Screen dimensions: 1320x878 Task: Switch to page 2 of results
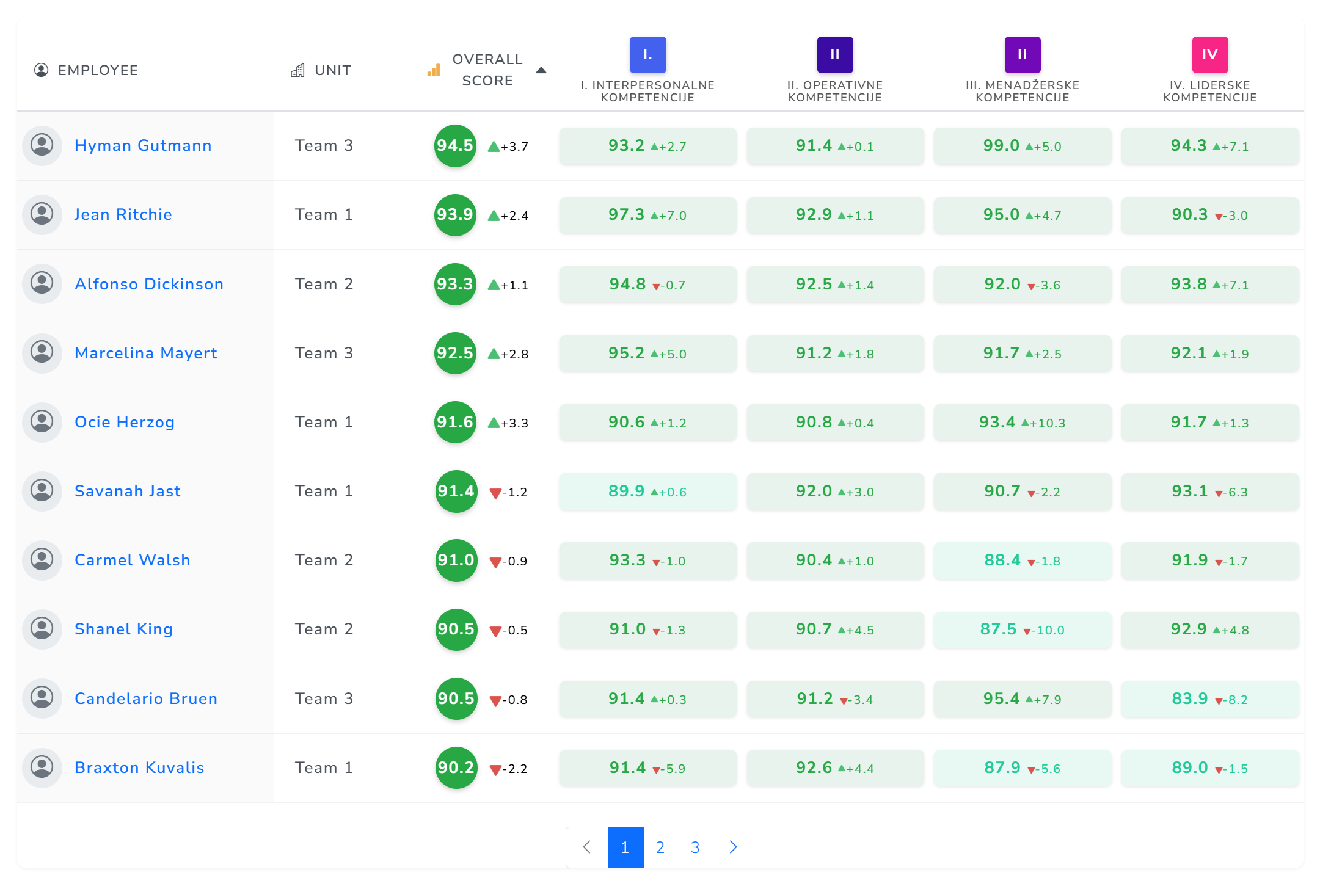[660, 847]
